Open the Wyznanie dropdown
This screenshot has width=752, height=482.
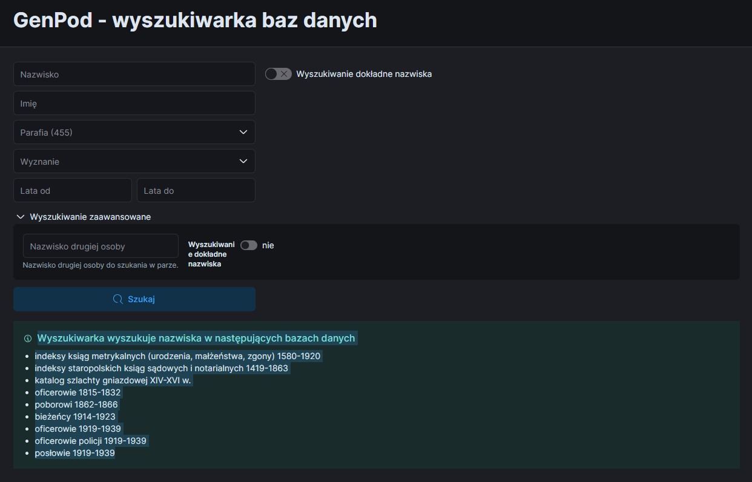point(134,161)
